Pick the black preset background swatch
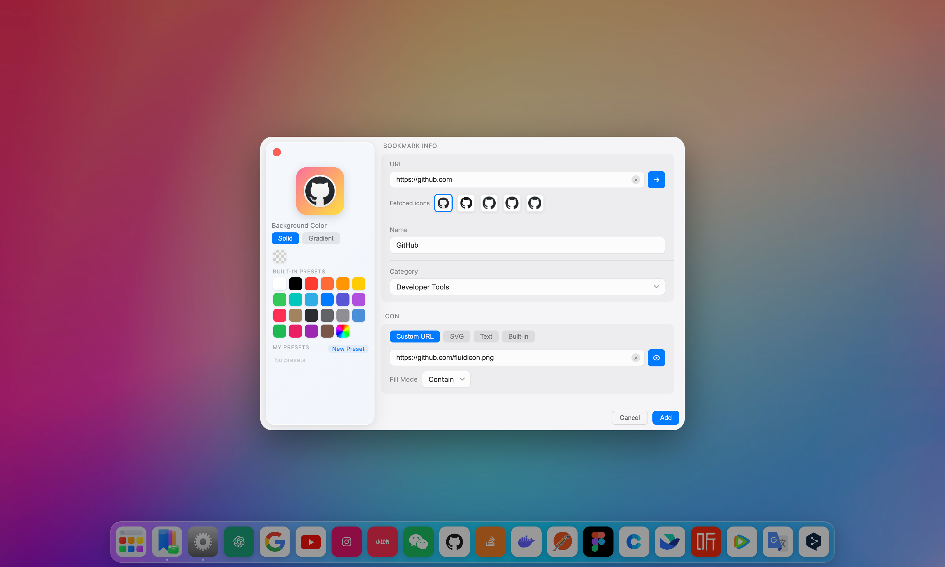 295,283
